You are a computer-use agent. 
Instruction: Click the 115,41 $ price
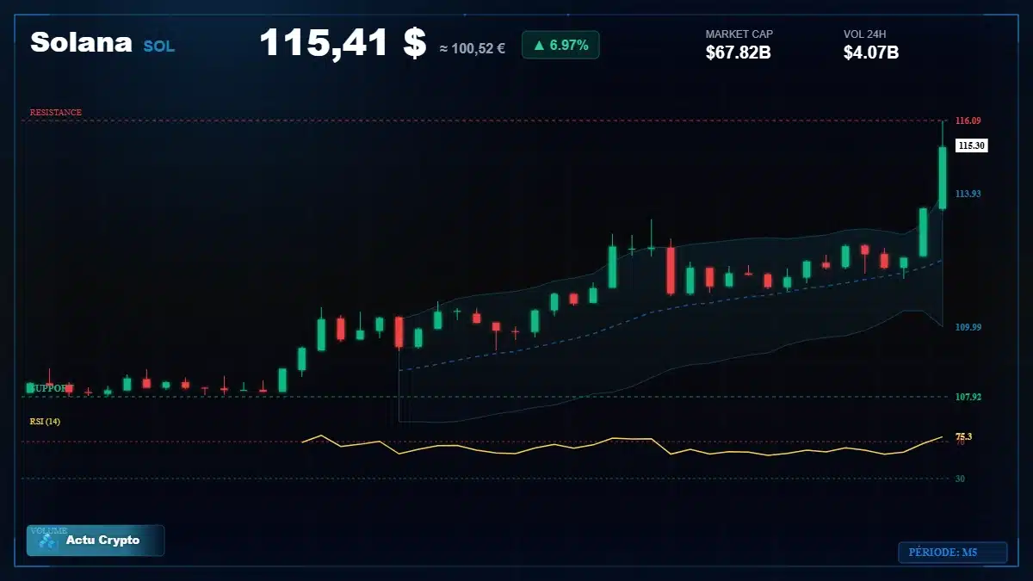point(343,43)
